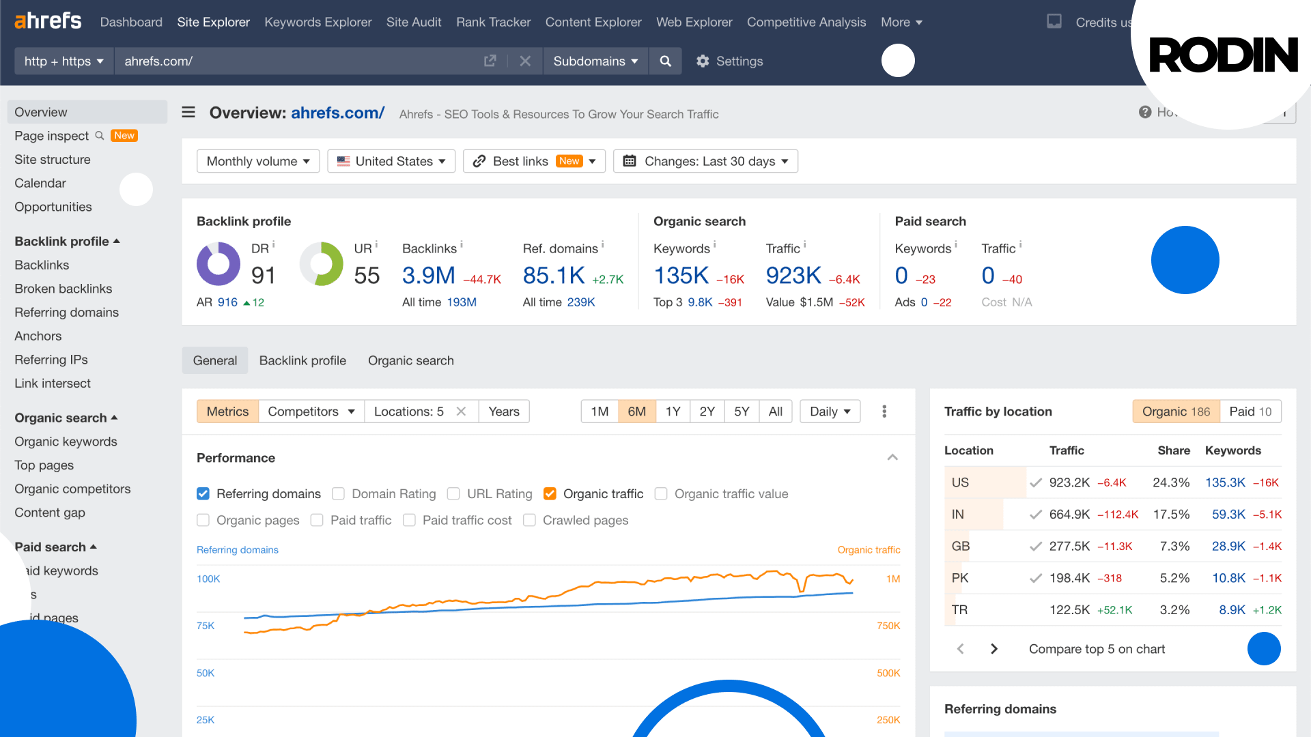The image size is (1311, 737).
Task: Open United States country dropdown
Action: [391, 161]
